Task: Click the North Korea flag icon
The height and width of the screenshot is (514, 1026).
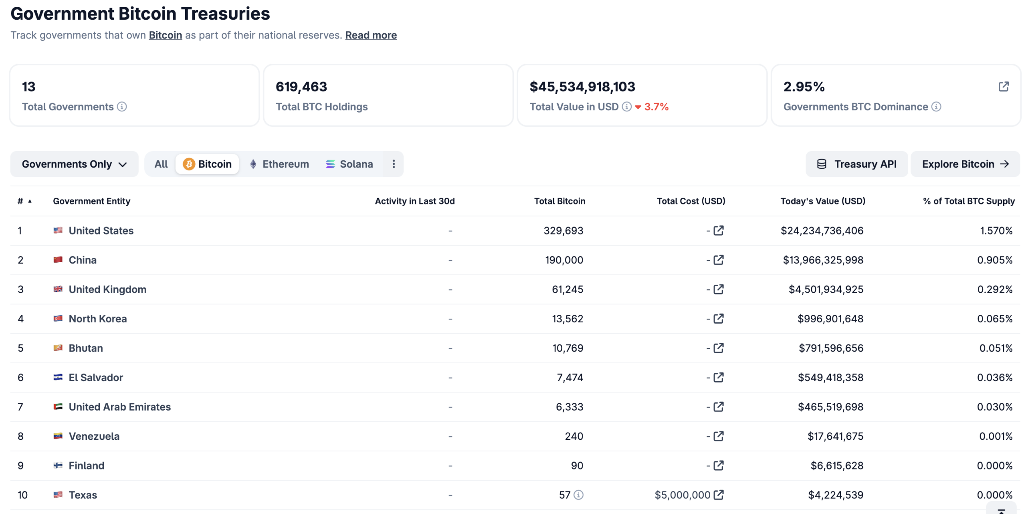Action: pos(58,319)
